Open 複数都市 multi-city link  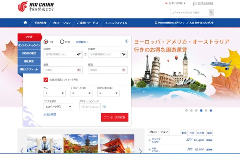click(82, 42)
